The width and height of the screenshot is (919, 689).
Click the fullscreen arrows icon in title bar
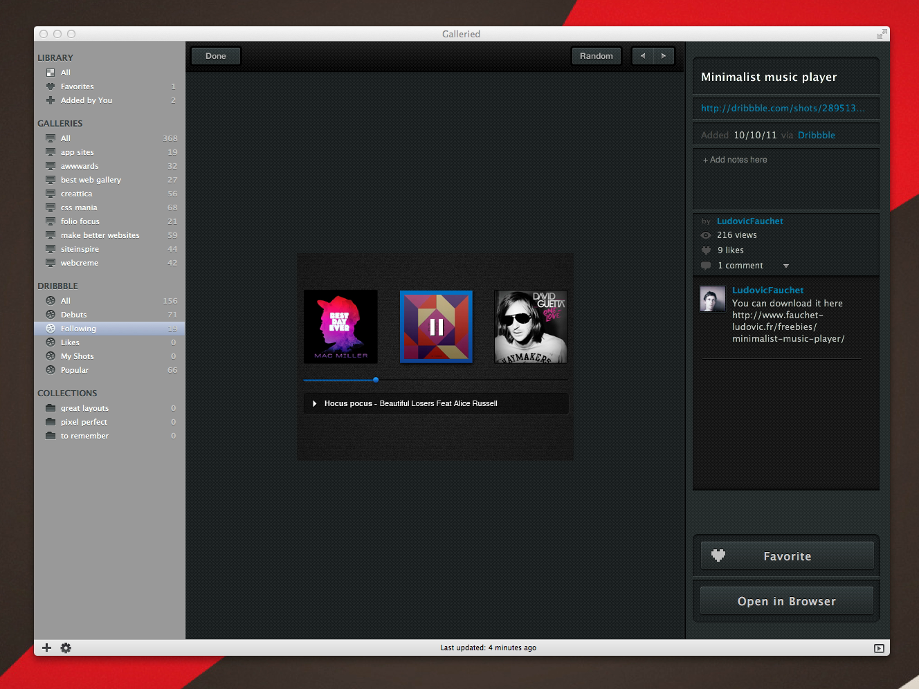point(882,34)
